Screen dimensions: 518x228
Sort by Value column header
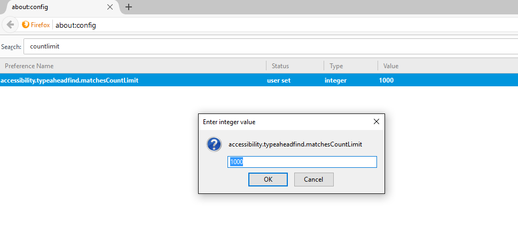(x=446, y=66)
